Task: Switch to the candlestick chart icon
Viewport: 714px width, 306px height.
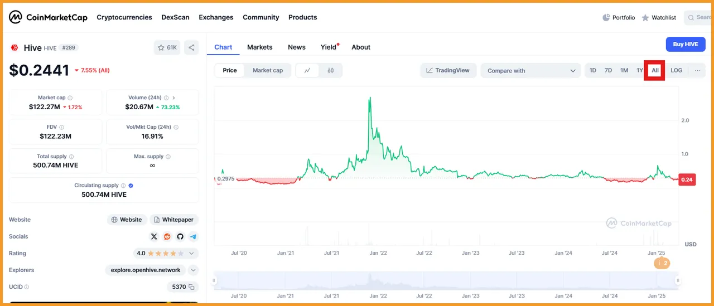Action: 331,70
